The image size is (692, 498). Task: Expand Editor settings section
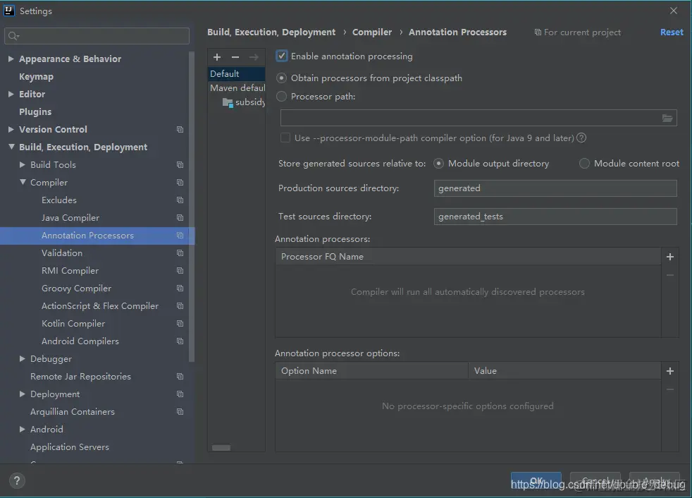(11, 94)
